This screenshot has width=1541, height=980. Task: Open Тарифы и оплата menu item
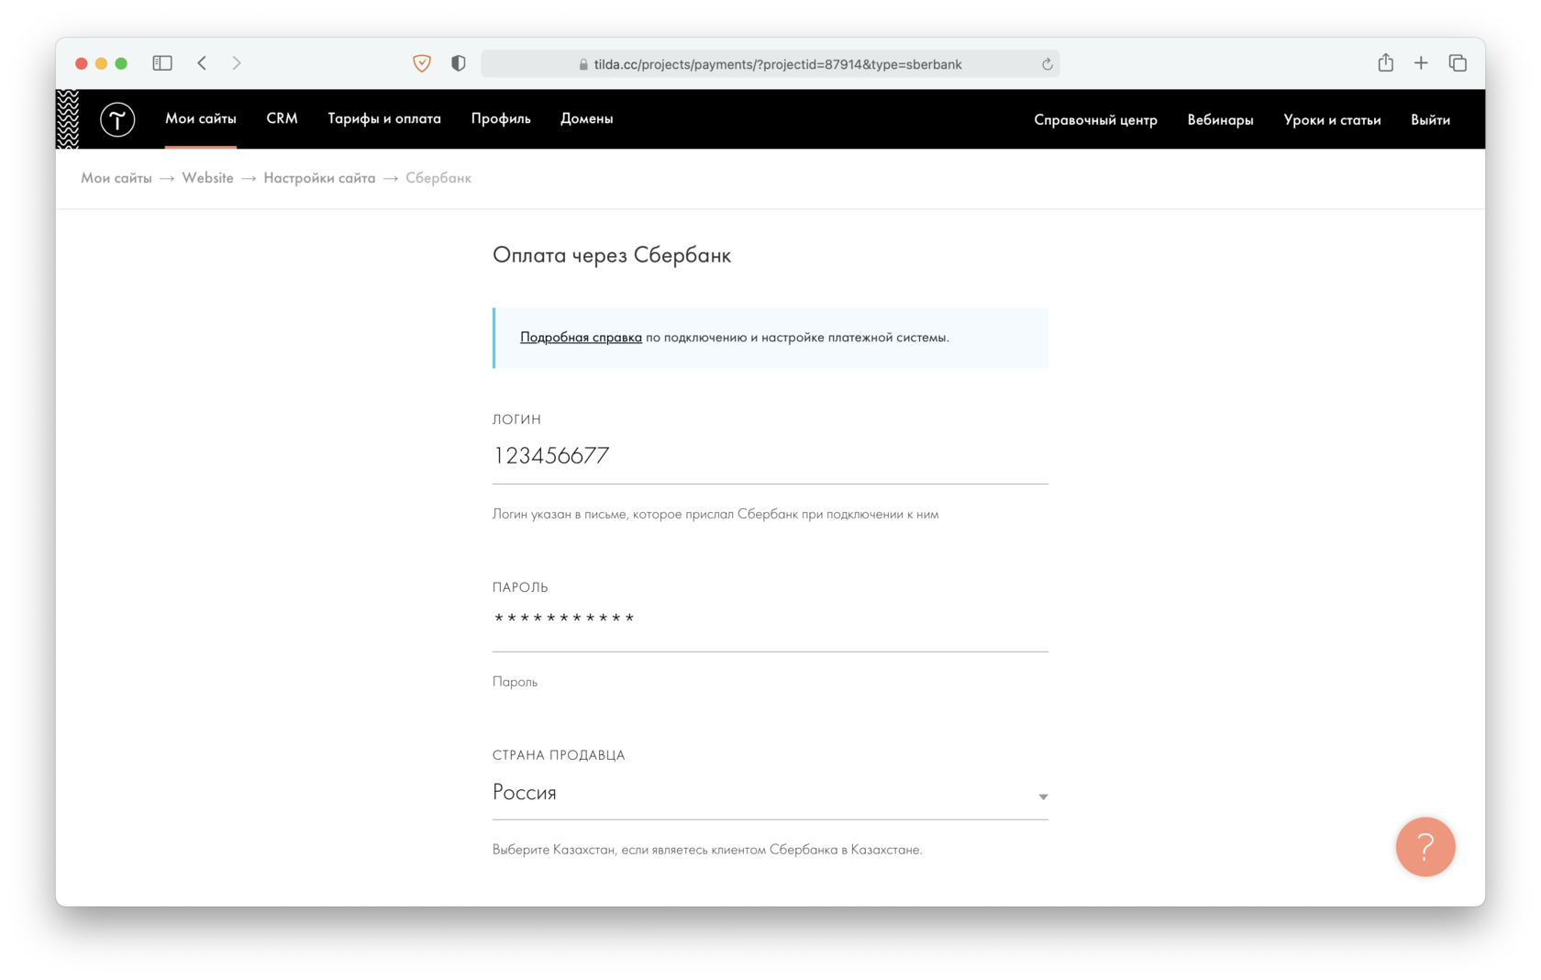click(x=384, y=118)
